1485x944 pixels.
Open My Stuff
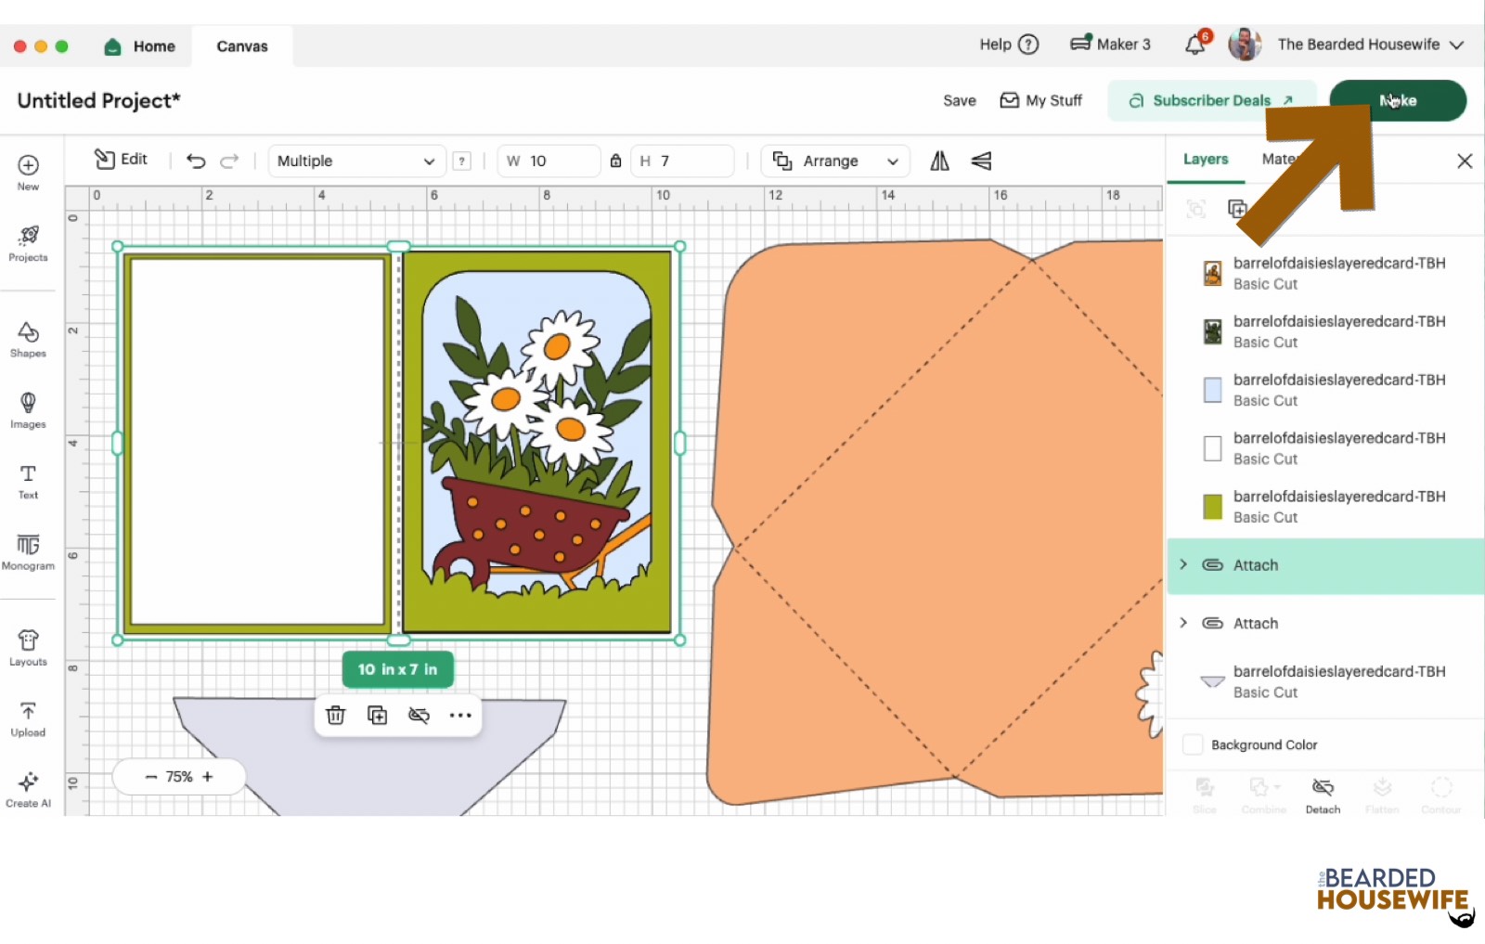1040,100
